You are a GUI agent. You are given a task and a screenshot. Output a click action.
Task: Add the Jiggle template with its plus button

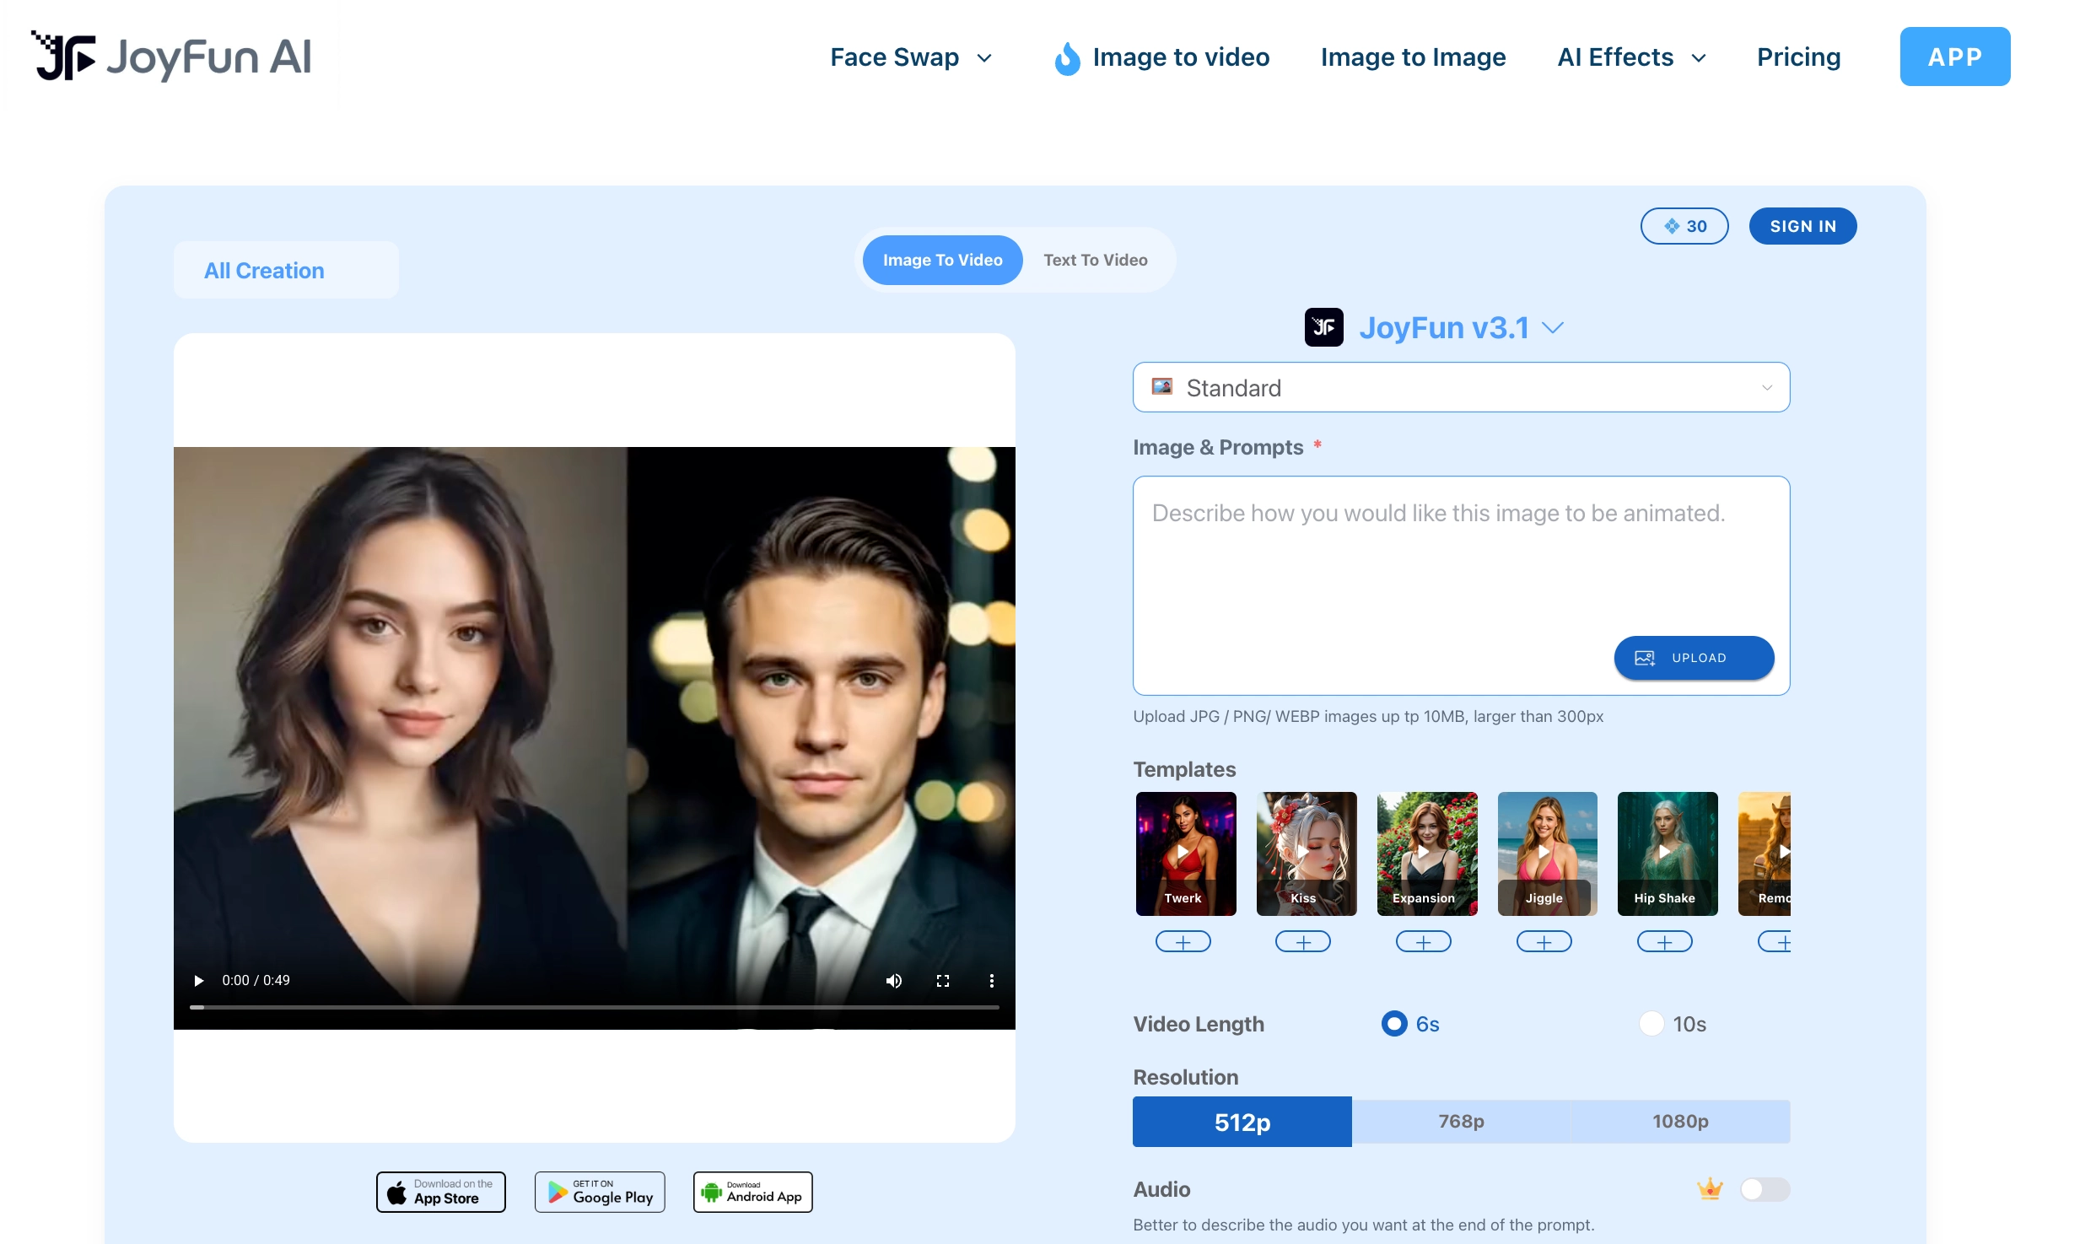click(x=1544, y=942)
